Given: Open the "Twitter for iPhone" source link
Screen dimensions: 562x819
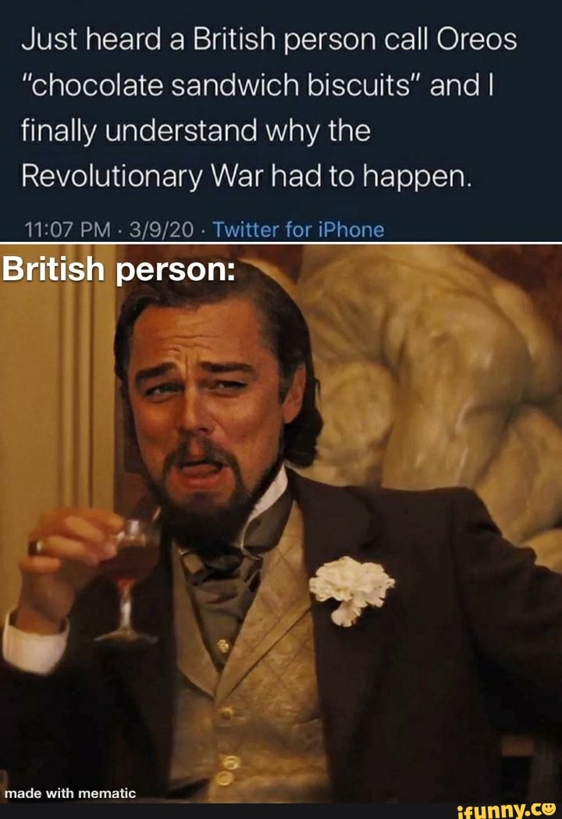Looking at the screenshot, I should [x=298, y=230].
